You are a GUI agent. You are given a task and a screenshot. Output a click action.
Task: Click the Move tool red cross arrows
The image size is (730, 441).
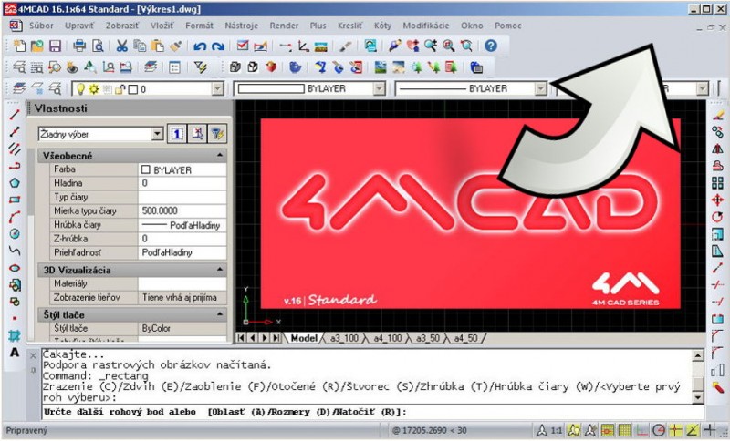click(717, 200)
